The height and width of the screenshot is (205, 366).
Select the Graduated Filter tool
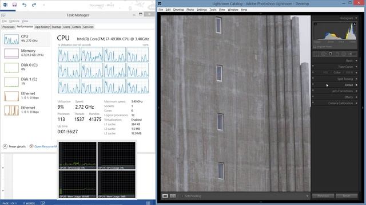[337, 54]
